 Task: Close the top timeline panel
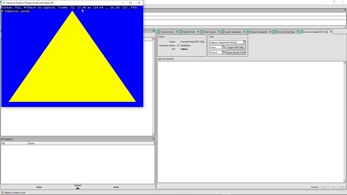(x=345, y=10)
